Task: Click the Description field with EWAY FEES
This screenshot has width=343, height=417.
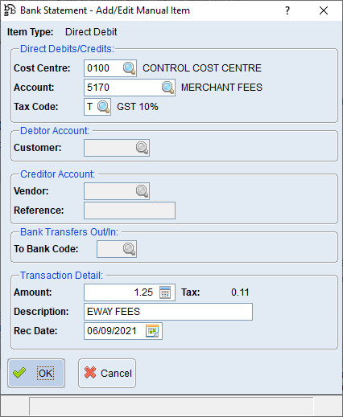Action: click(168, 312)
